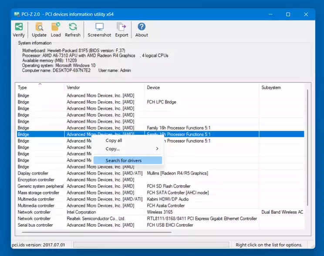
Task: Click FCH SD Flash Controller device cell
Action: tap(169, 186)
